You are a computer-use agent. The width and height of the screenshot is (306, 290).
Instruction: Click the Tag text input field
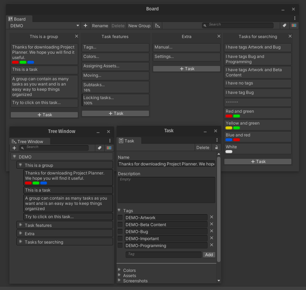(164, 254)
